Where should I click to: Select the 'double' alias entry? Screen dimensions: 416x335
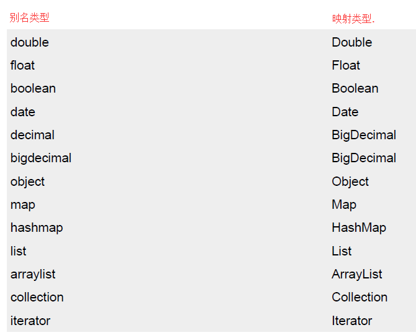coord(29,42)
